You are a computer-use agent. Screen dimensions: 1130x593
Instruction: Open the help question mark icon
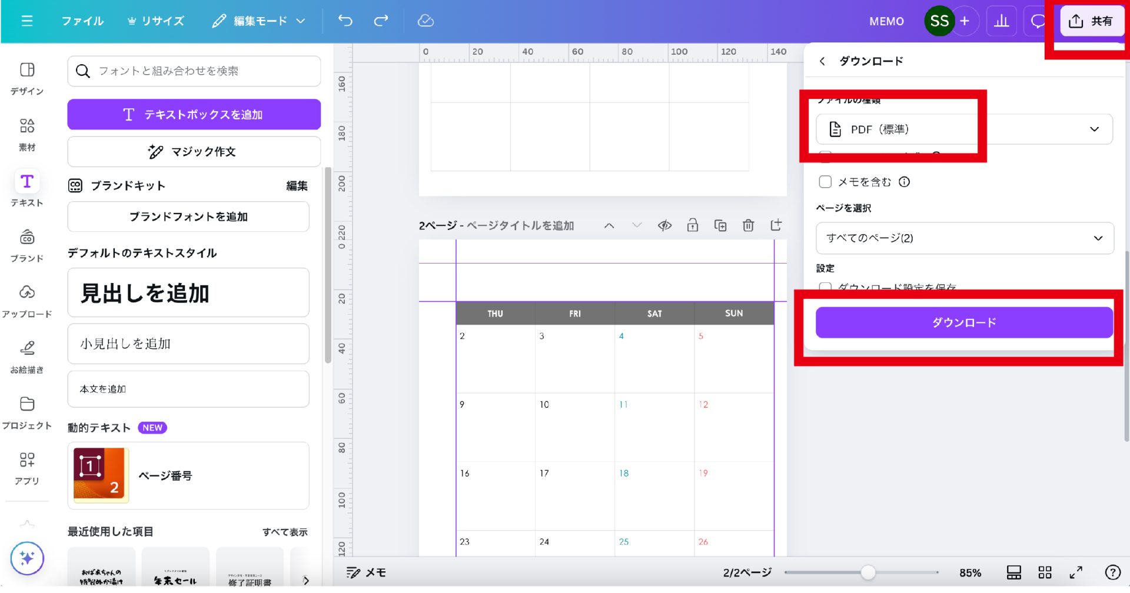click(x=1112, y=572)
